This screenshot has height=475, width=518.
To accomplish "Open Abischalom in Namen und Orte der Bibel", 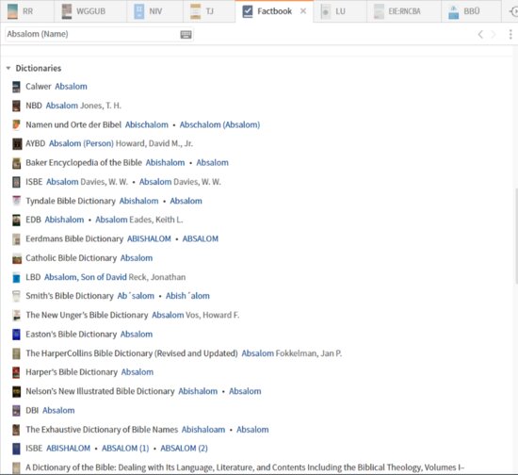I will pyautogui.click(x=147, y=125).
